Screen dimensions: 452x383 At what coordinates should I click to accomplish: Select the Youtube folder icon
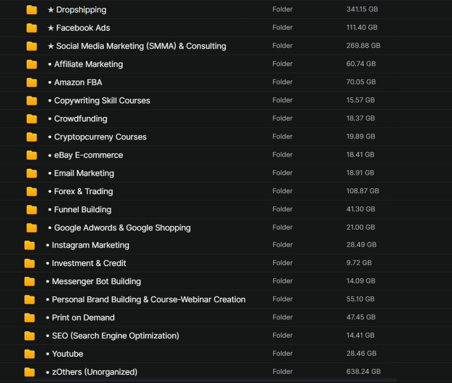29,354
